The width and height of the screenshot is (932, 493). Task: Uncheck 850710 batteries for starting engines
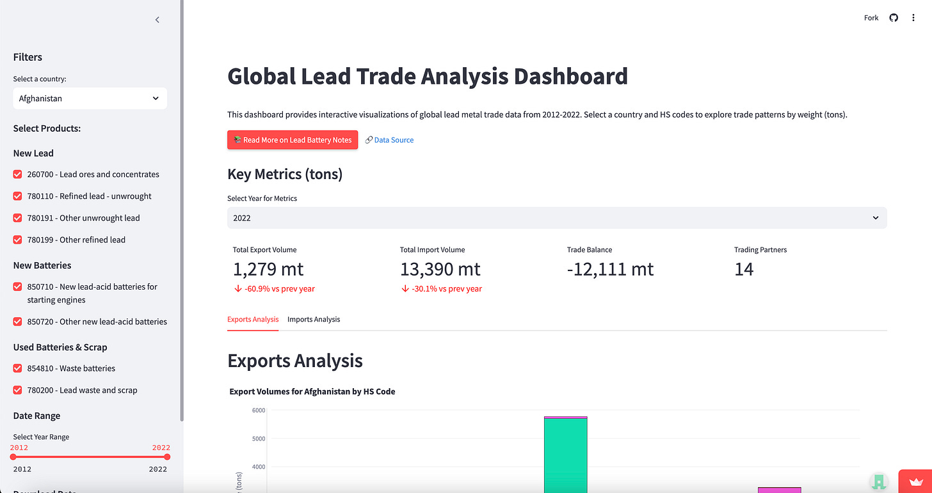point(18,286)
